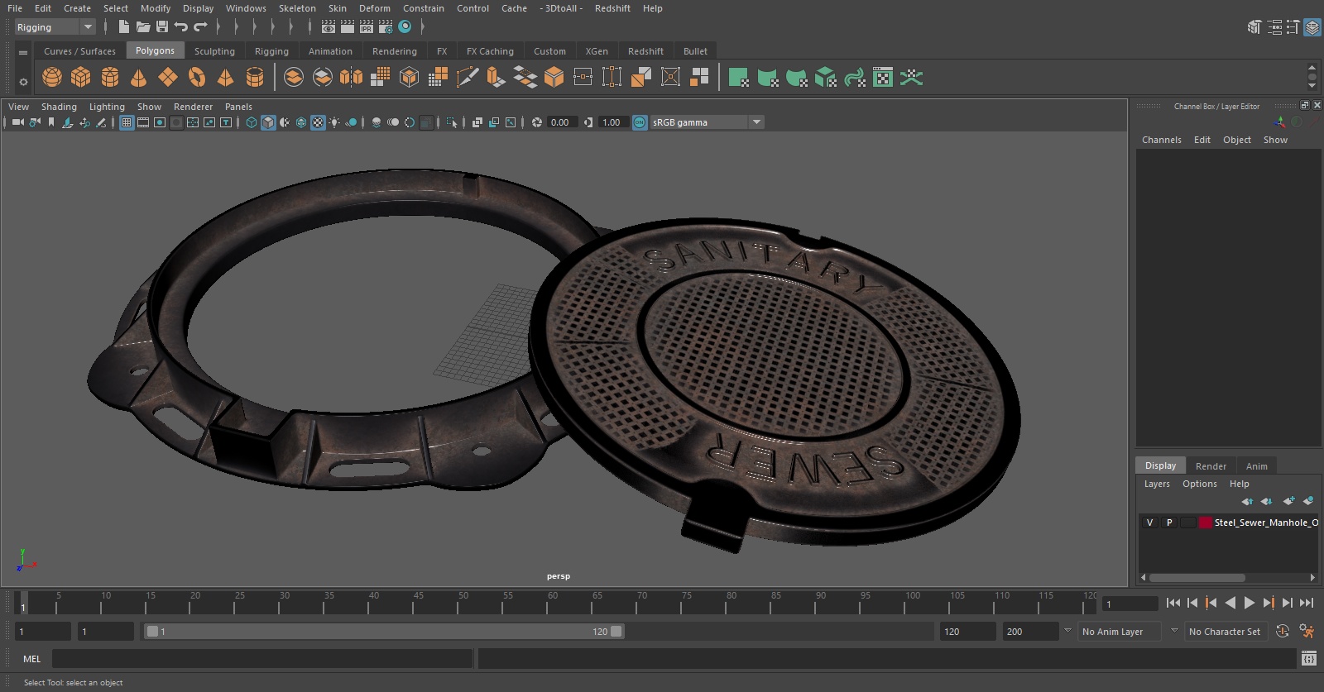
Task: Toggle smooth shade all in viewport
Action: (268, 122)
